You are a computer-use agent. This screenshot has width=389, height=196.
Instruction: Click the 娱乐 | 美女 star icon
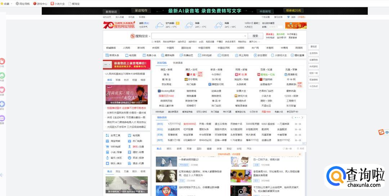(107, 163)
